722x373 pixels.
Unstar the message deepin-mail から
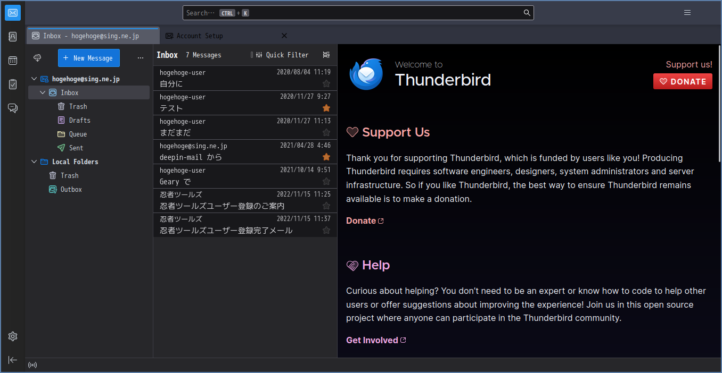[326, 157]
